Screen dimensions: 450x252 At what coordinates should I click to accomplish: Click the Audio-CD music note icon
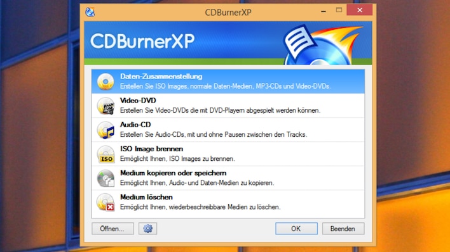tap(106, 130)
